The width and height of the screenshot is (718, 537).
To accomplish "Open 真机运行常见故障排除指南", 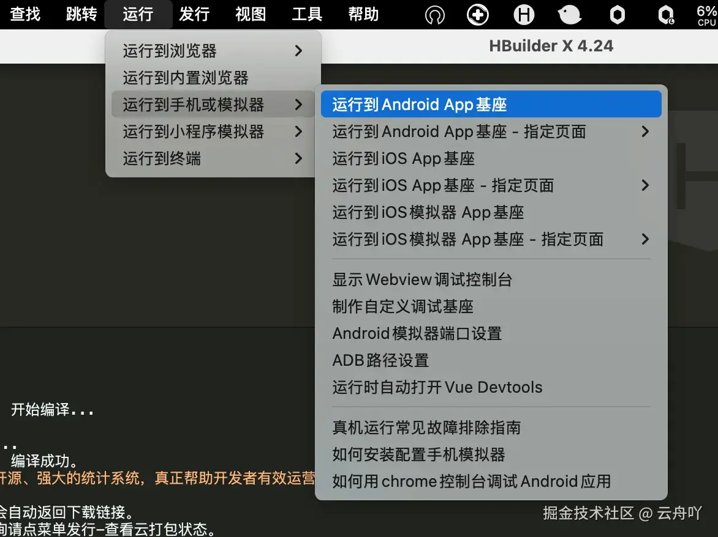I will click(x=491, y=428).
